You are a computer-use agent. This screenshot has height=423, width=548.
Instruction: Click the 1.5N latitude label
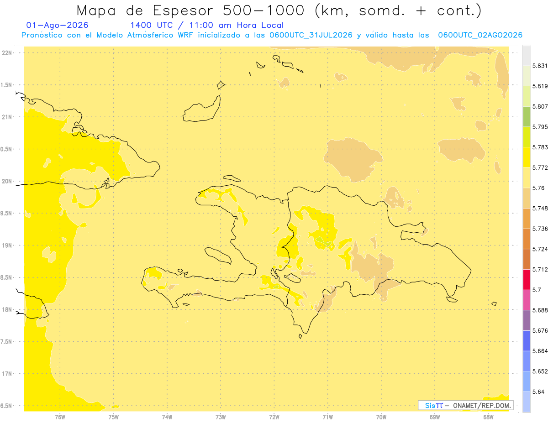click(7, 85)
